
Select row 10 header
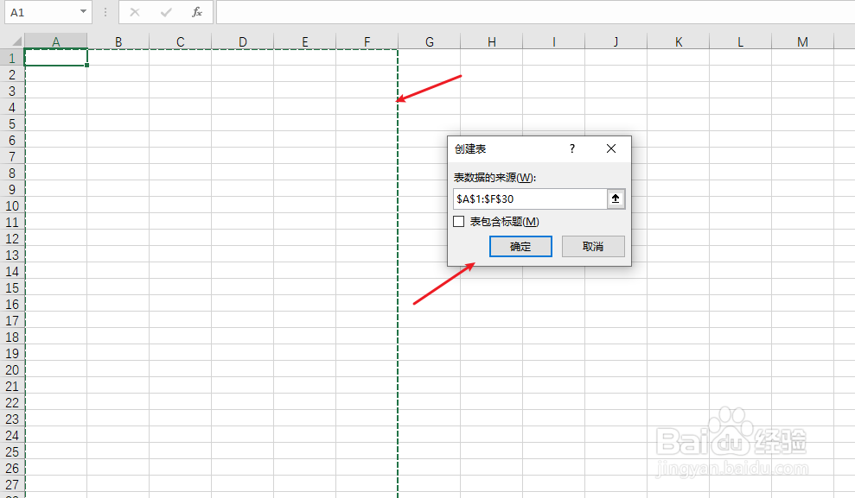coord(12,205)
